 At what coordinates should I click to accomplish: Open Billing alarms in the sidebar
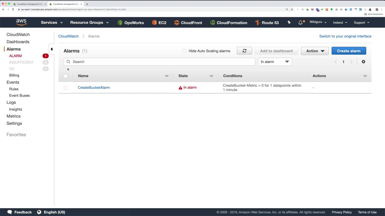14,75
